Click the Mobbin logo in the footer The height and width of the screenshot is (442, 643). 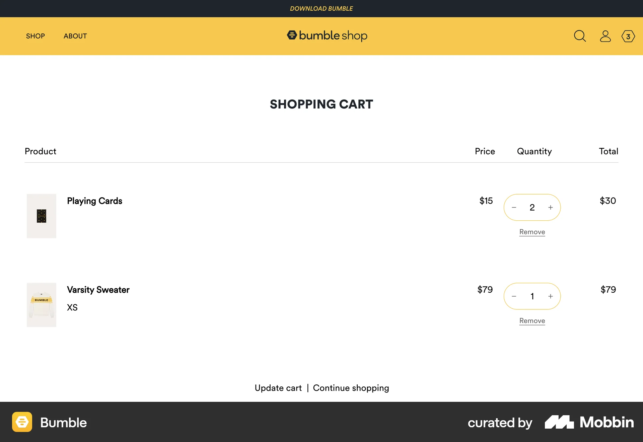588,423
